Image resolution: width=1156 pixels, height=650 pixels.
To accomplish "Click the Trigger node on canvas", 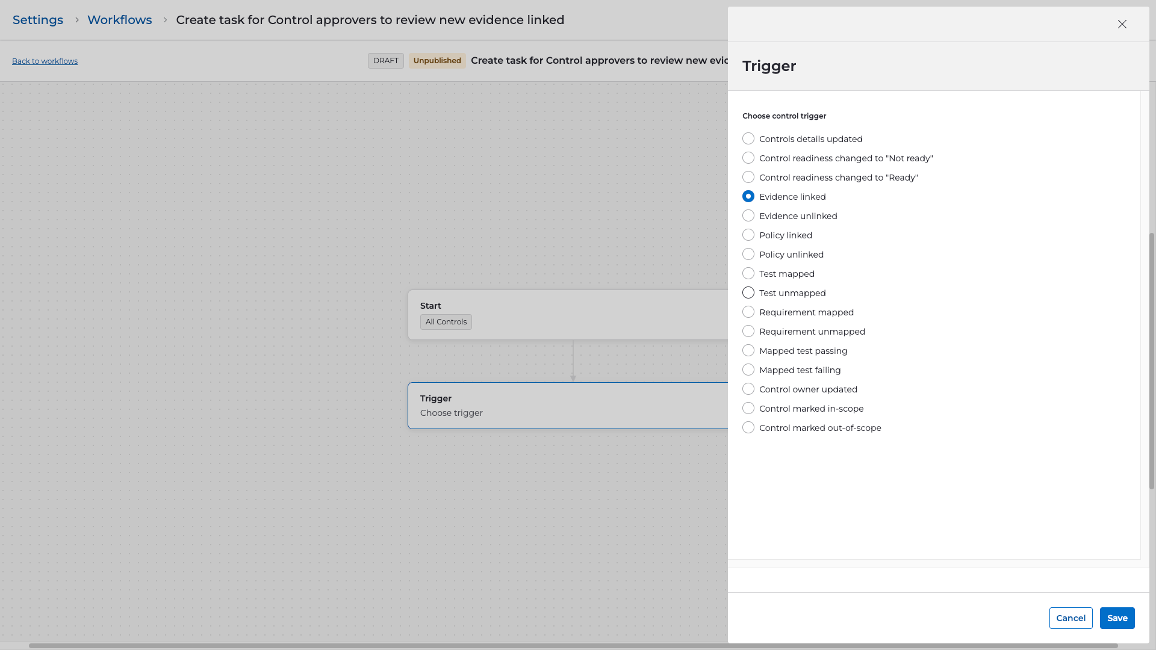I will pos(566,406).
